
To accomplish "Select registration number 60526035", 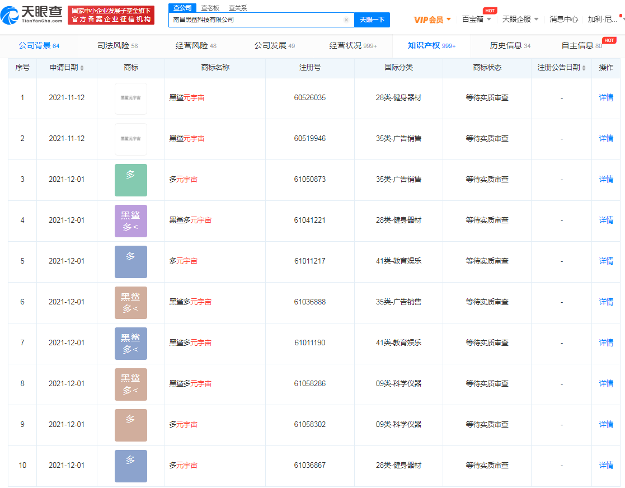I will coord(310,98).
